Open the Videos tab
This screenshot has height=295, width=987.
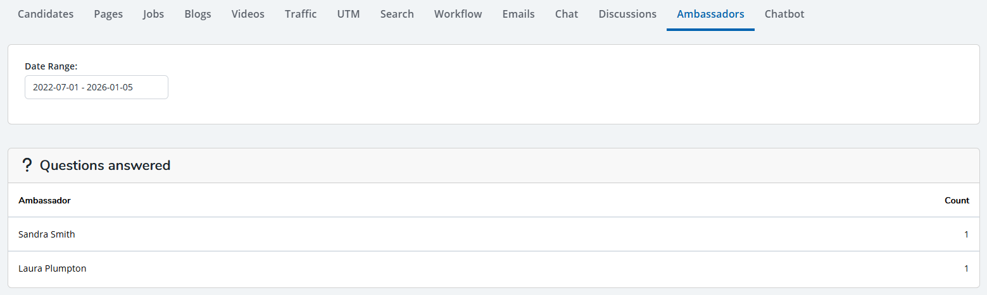tap(248, 14)
